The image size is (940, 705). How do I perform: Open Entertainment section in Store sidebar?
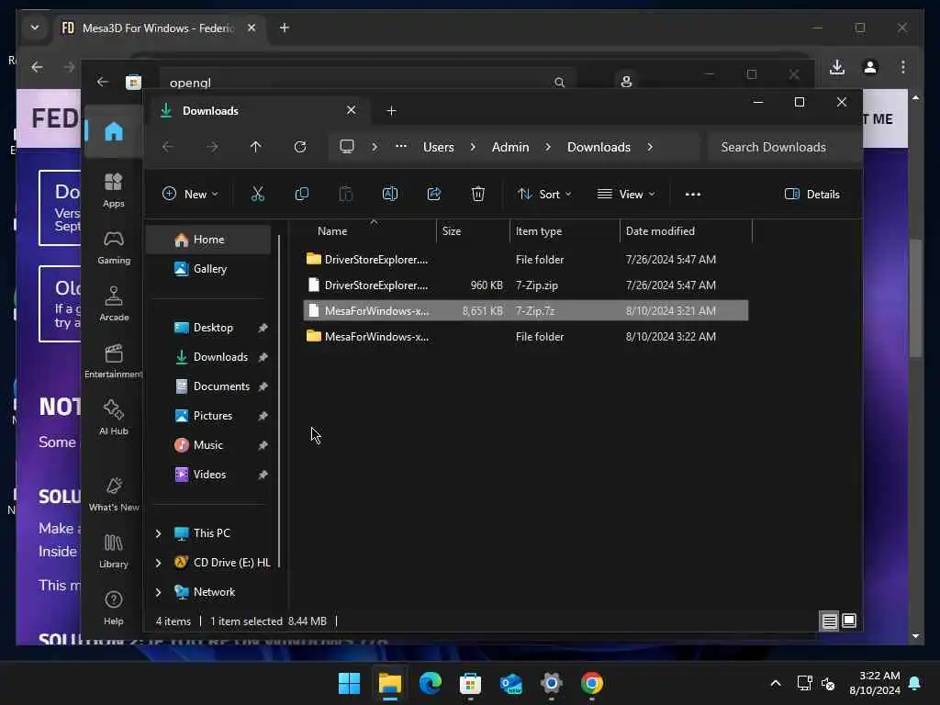pyautogui.click(x=113, y=361)
